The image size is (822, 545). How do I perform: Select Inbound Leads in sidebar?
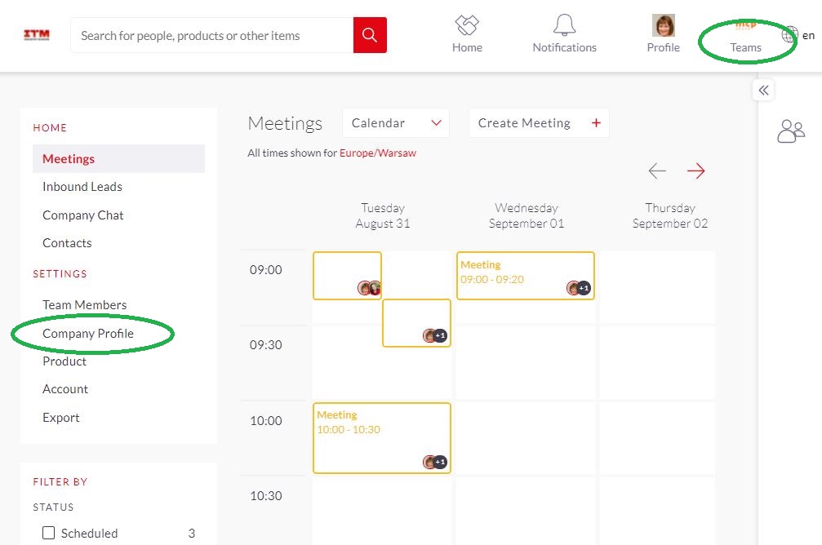tap(82, 187)
